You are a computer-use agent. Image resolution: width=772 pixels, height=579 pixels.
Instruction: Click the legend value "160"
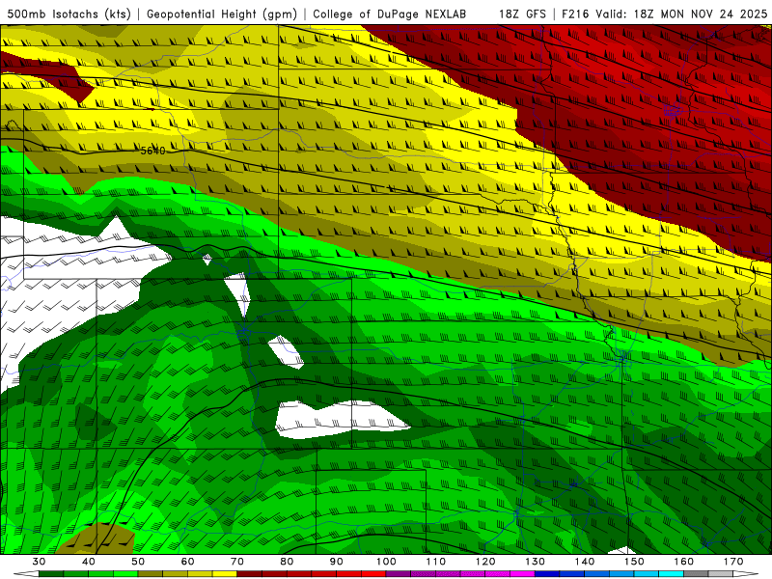click(684, 562)
